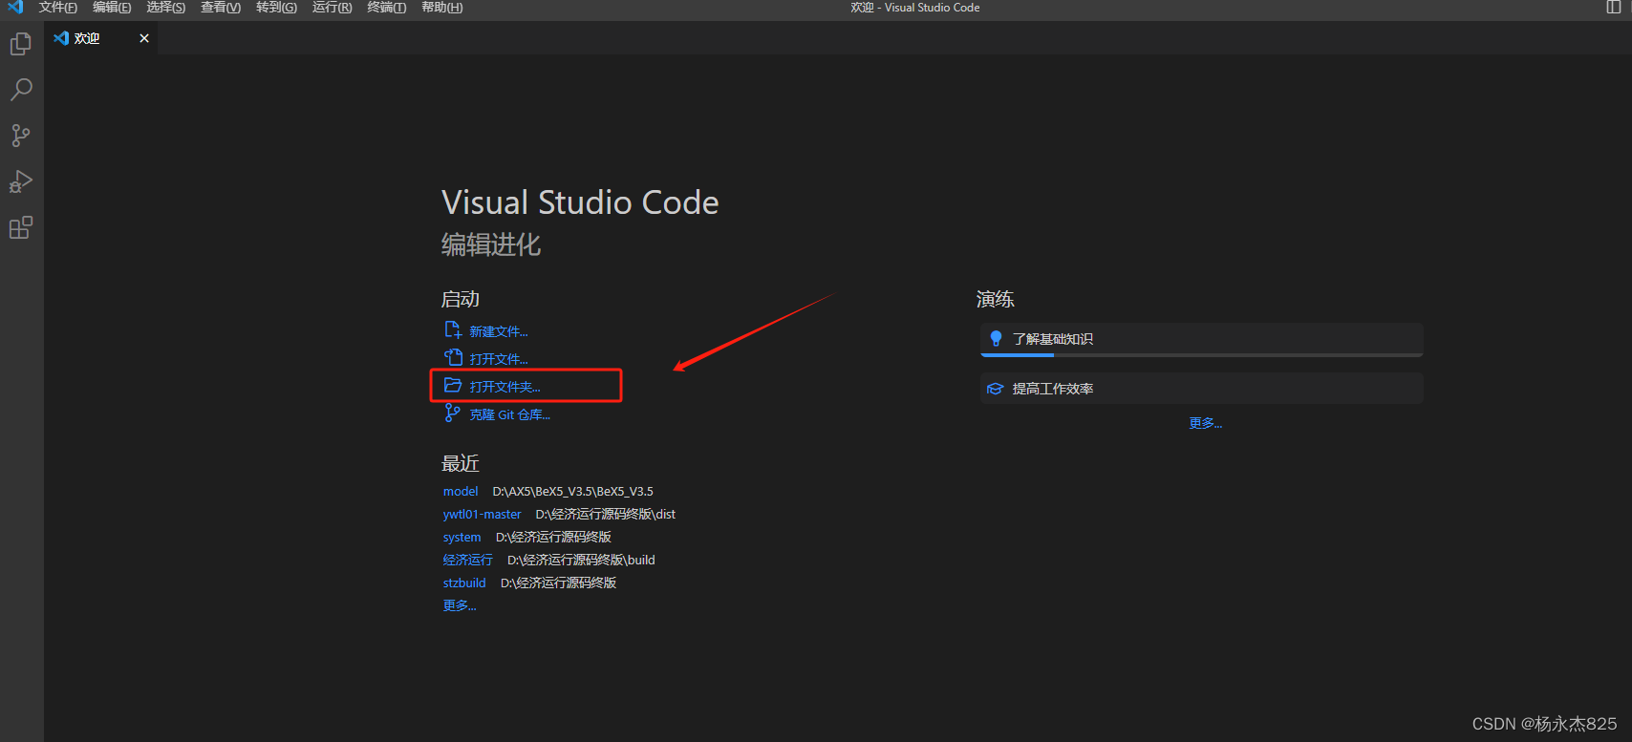Viewport: 1632px width, 742px height.
Task: Open the 查看(V) menu
Action: (221, 7)
